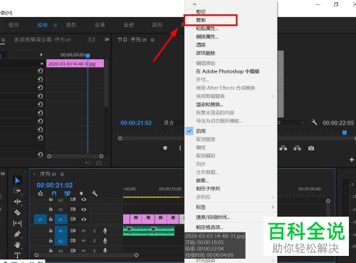Switch to 效果 workspace tab
The image size is (356, 263).
click(100, 25)
